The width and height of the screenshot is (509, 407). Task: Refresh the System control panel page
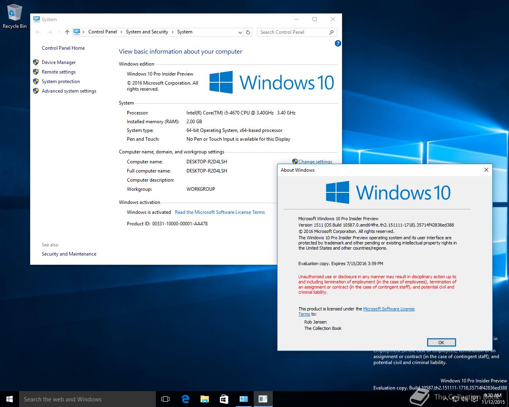(248, 32)
